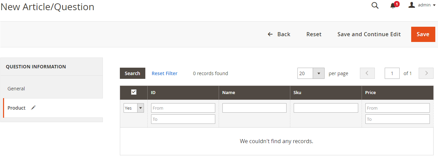Screen dimensions: 438x157
Task: Open the notifications bell icon
Action: [393, 5]
